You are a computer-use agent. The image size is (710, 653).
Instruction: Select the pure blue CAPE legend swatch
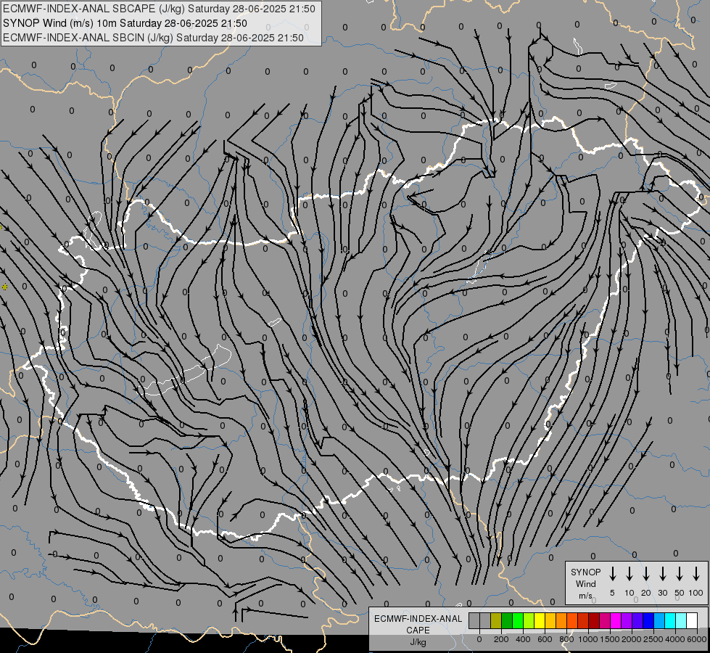(x=648, y=620)
